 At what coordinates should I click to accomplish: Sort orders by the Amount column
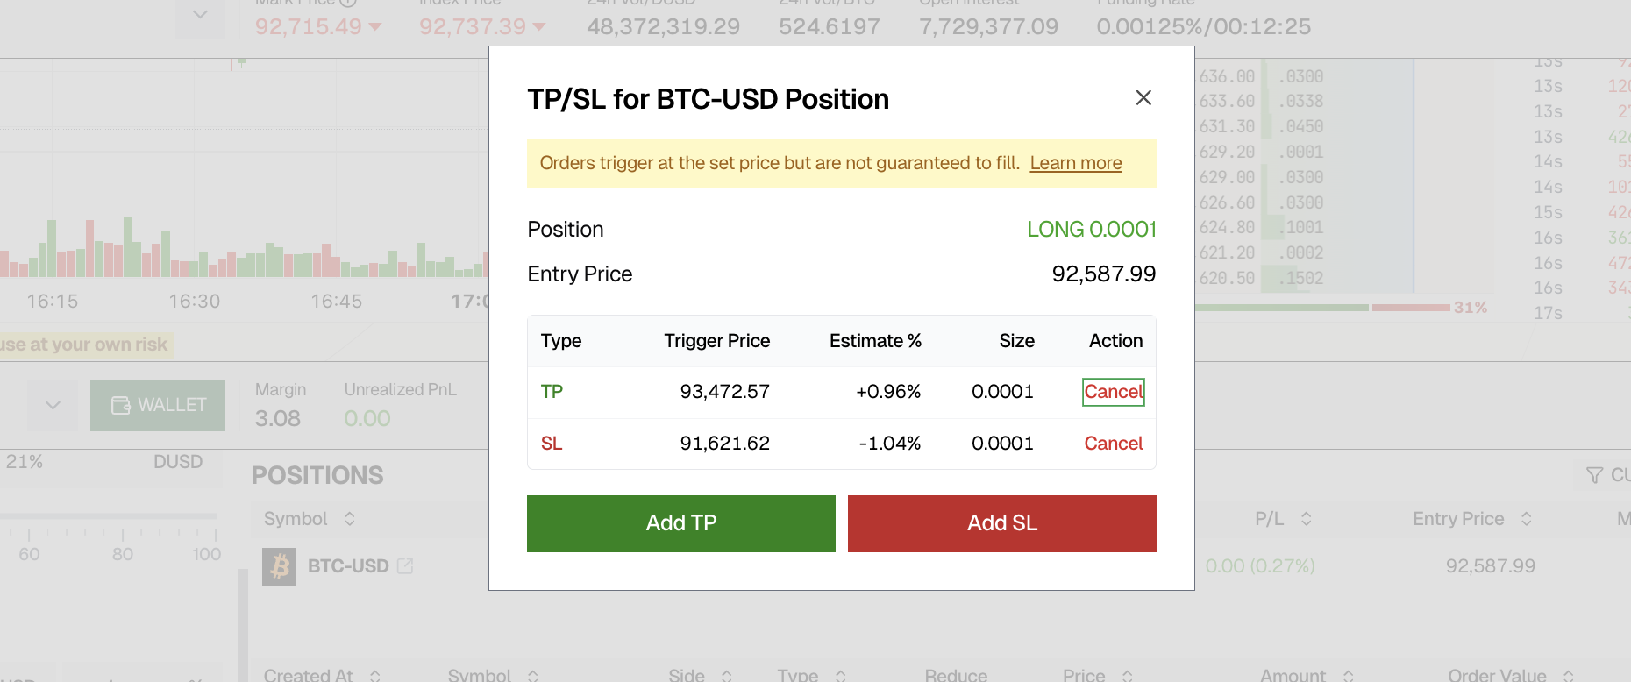pos(1349,675)
